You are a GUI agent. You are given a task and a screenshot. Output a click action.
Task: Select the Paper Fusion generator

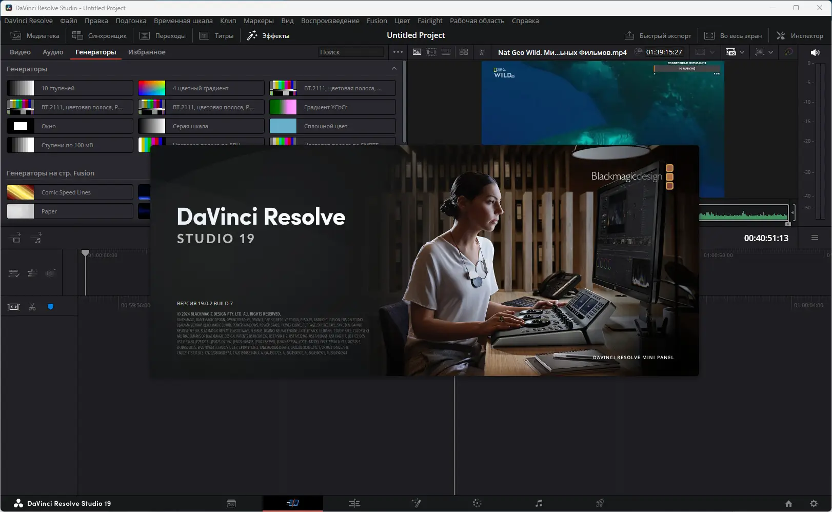point(70,211)
